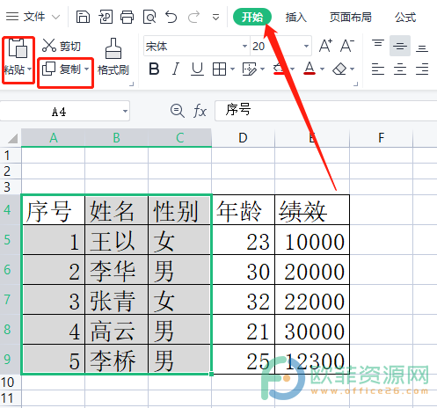
Task: Open the 公式 ribbon tab
Action: [x=405, y=17]
